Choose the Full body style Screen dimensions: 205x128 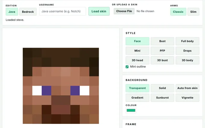pos(187,41)
